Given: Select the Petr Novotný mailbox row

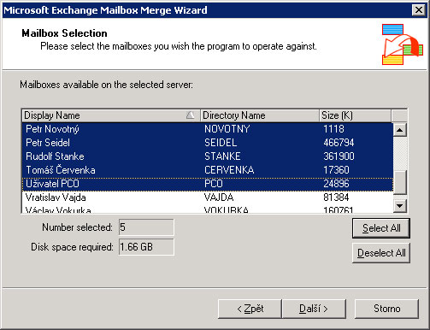Looking at the screenshot, I should [x=208, y=129].
